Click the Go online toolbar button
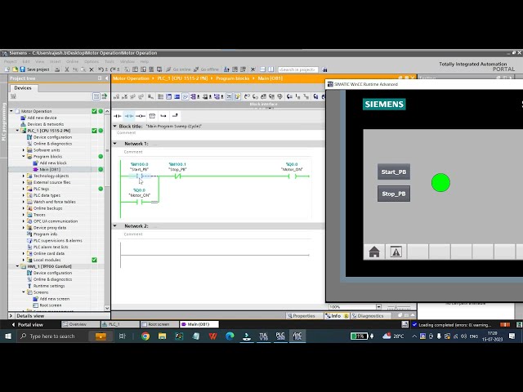The image size is (523, 392). pyautogui.click(x=178, y=69)
